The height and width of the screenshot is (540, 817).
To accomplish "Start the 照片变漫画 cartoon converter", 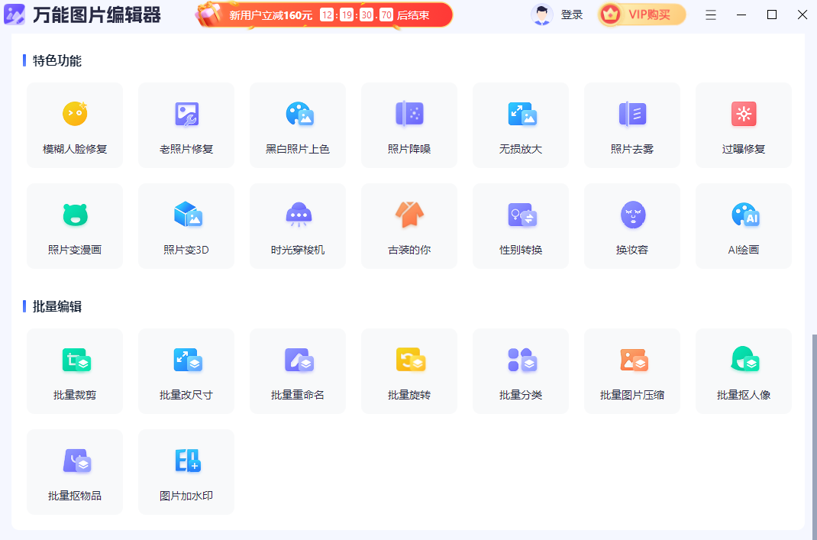I will [75, 225].
